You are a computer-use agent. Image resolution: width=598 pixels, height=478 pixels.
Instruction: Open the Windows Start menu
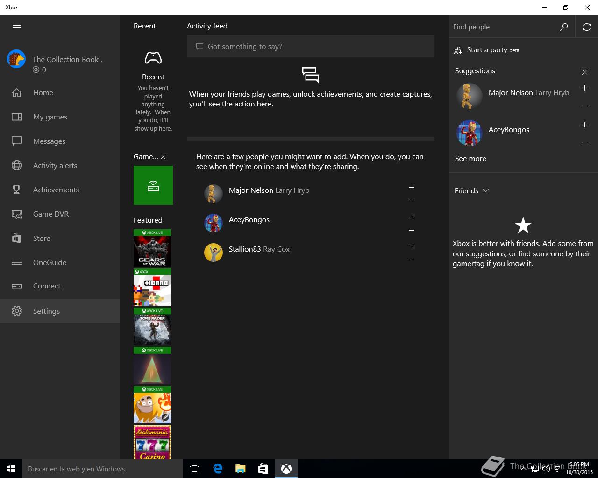11,469
